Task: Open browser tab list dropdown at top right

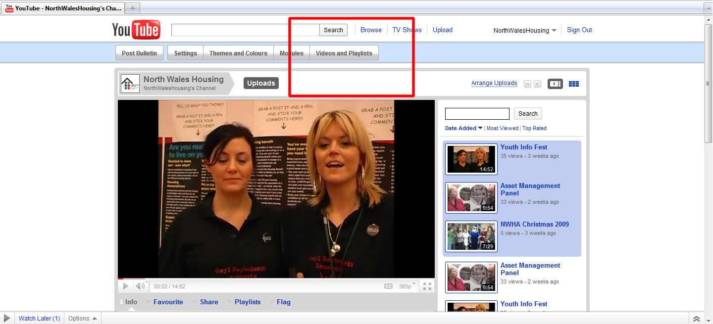Action: pos(708,8)
